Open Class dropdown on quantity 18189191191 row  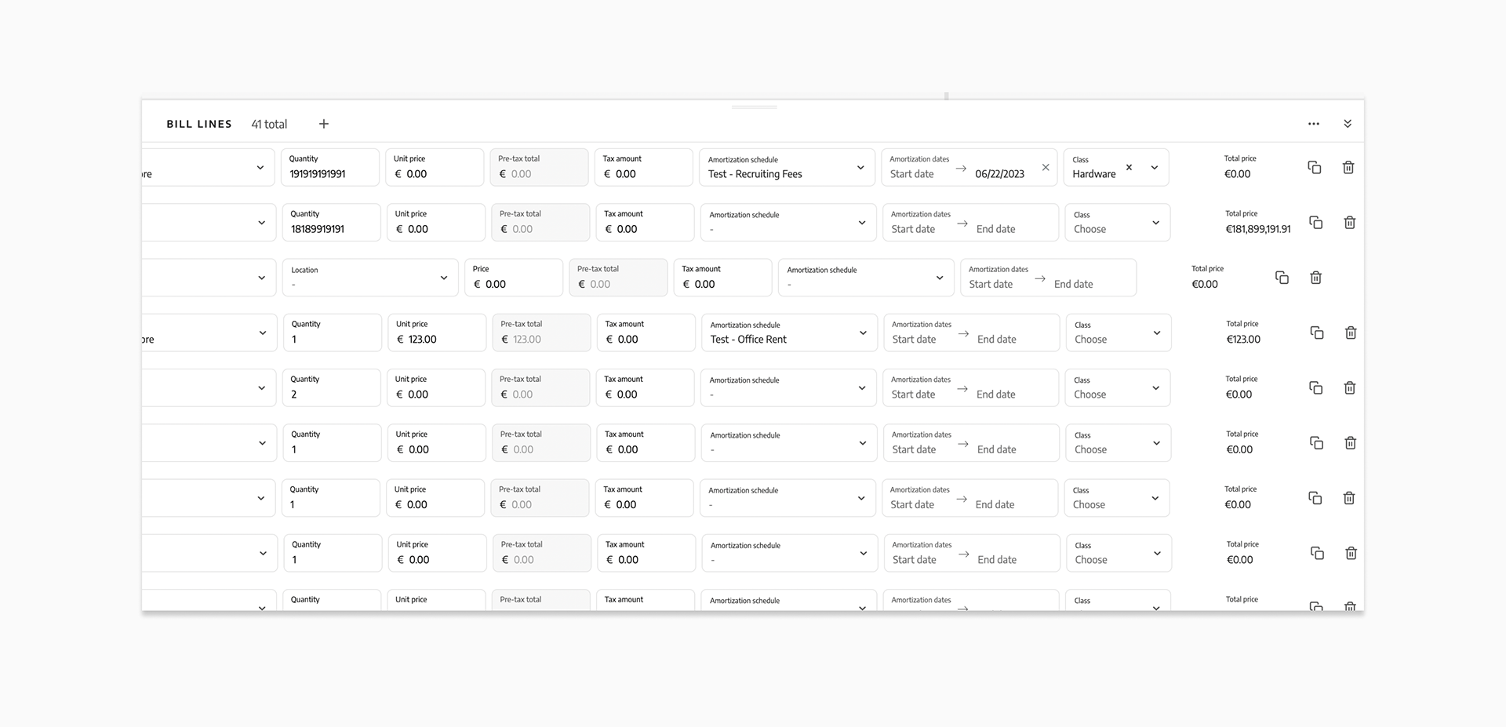(1118, 223)
